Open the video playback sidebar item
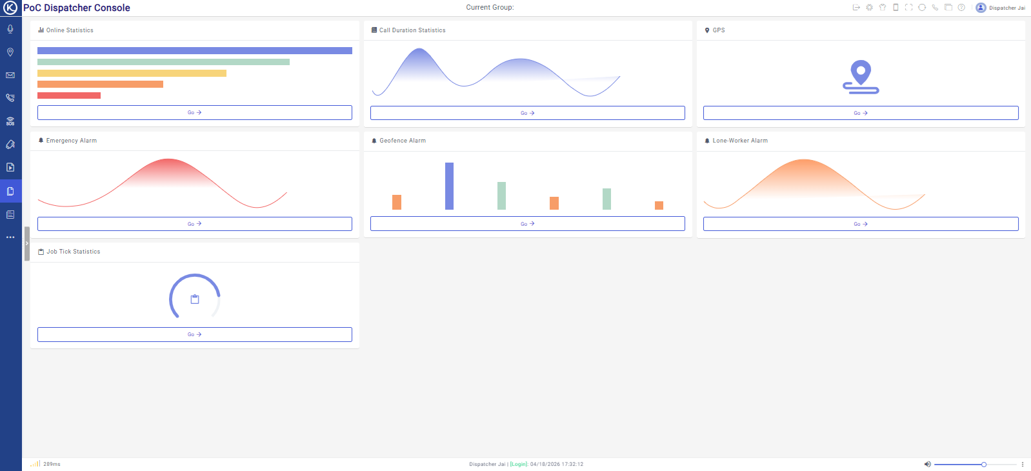1031x471 pixels. click(10, 167)
